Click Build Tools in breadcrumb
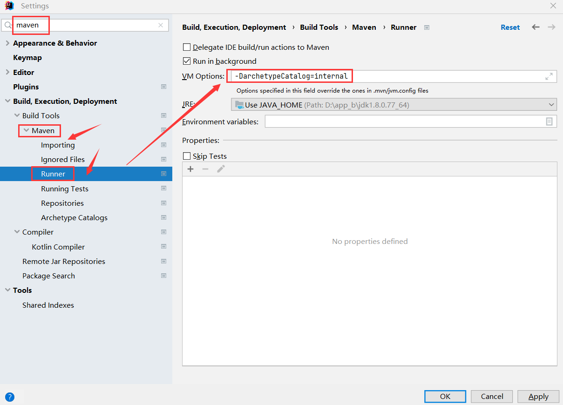Screen dimensions: 563x405 click(x=319, y=27)
